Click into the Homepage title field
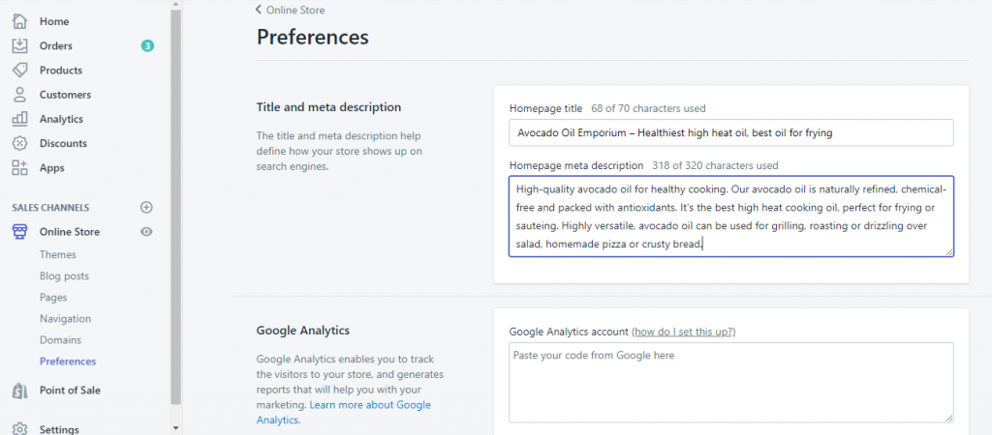 click(730, 132)
